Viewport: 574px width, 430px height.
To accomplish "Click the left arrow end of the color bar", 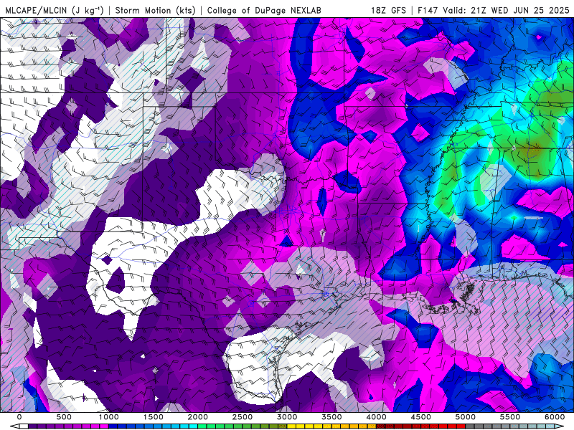I will [14, 426].
